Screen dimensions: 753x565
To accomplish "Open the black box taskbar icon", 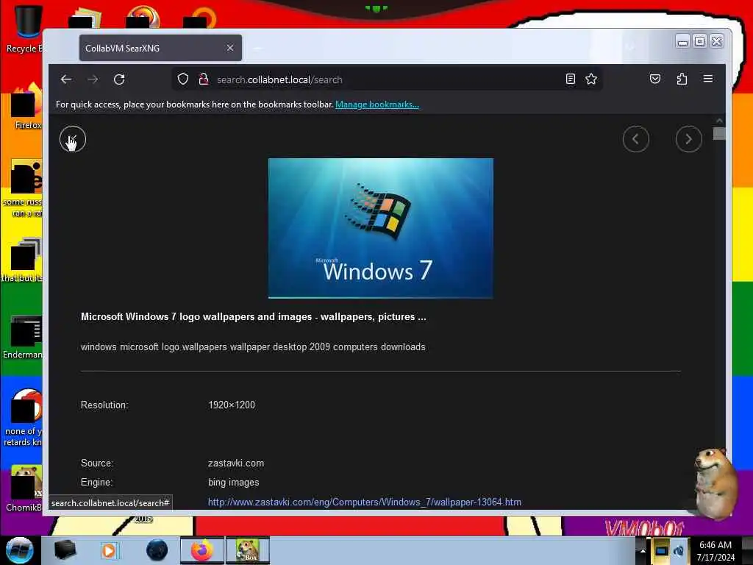I will click(65, 550).
